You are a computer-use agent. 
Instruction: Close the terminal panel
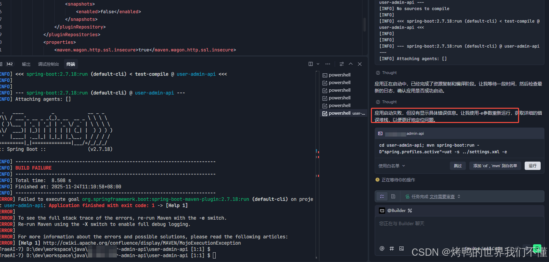point(360,64)
